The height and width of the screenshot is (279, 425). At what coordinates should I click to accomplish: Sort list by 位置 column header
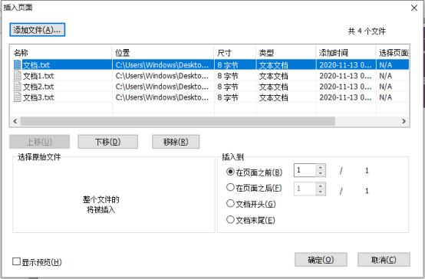coord(163,53)
